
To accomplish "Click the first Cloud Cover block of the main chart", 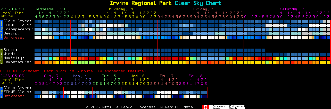I will click(36, 21).
